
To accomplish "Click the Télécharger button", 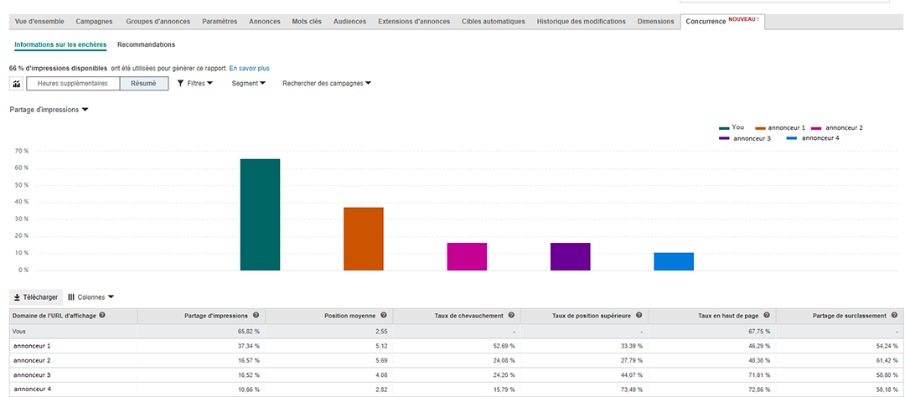I will click(36, 297).
